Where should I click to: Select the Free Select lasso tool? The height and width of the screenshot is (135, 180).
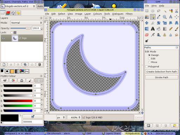pos(159,11)
